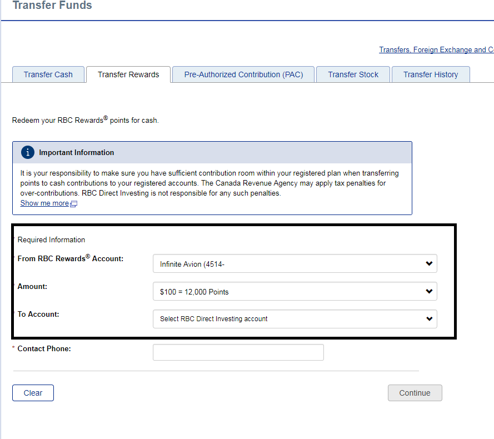Click the Continue button

click(415, 393)
